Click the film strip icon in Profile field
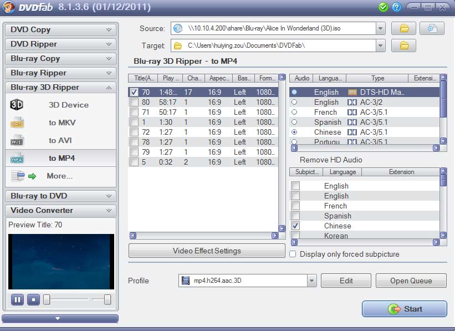 pyautogui.click(x=186, y=281)
